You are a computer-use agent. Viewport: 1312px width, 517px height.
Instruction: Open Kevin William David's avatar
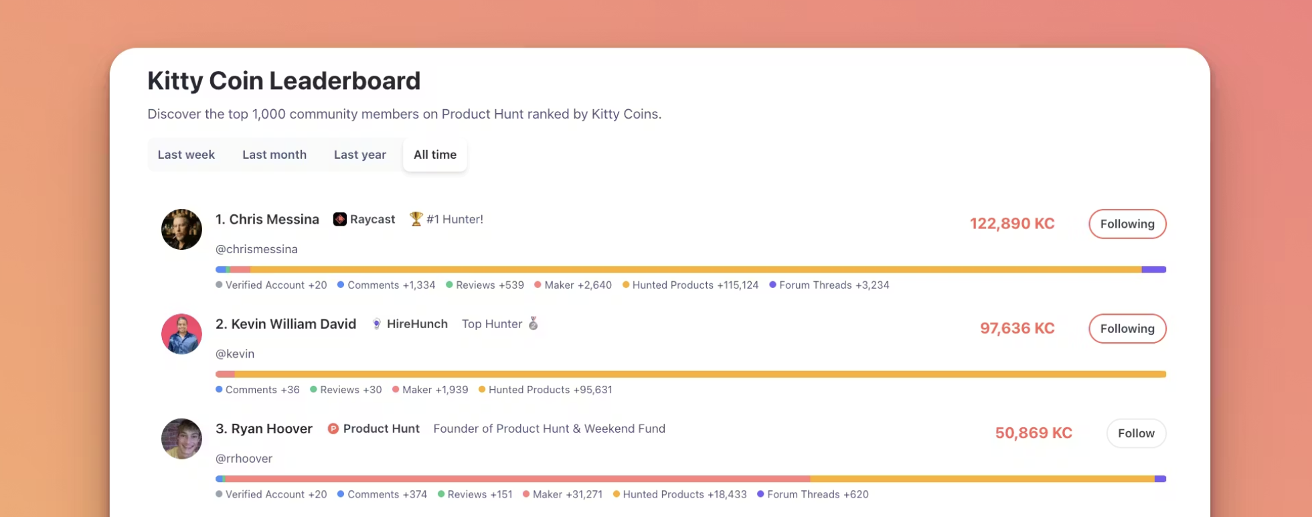click(x=181, y=334)
